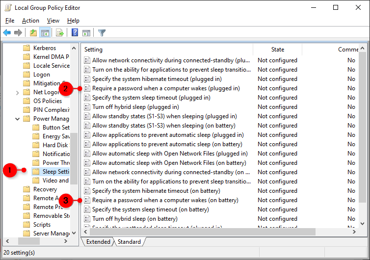The image size is (370, 260).
Task: Open the View menu
Action: click(x=53, y=21)
